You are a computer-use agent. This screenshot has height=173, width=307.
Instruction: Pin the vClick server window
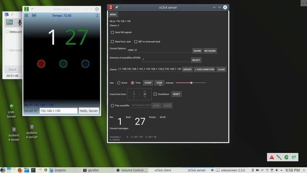117,8
